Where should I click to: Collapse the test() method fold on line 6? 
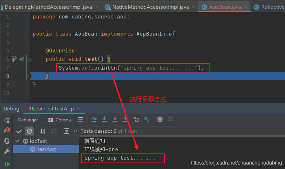point(30,59)
